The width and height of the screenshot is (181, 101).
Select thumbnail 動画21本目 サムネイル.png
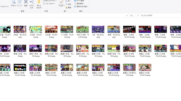point(98,67)
